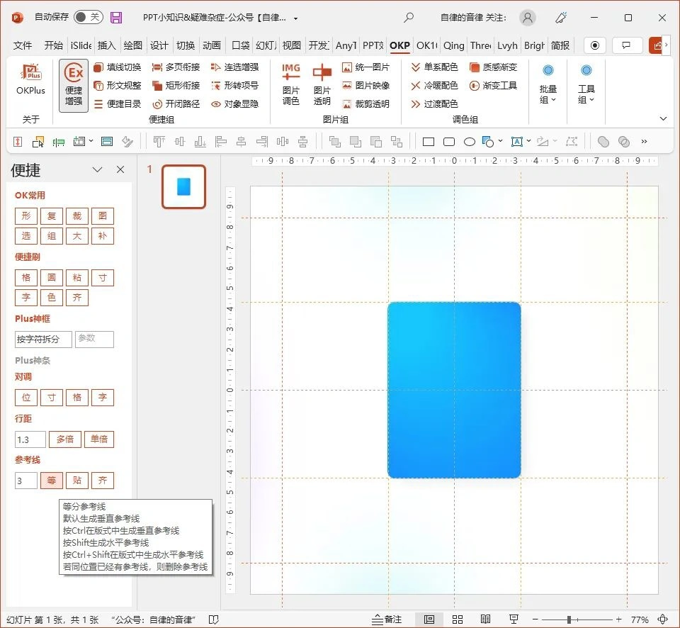Toggle the 备注 notes pane
Viewport: 680px width, 628px height.
(387, 619)
